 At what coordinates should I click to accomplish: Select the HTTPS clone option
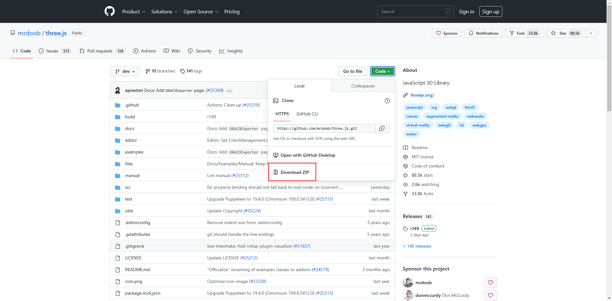click(282, 114)
